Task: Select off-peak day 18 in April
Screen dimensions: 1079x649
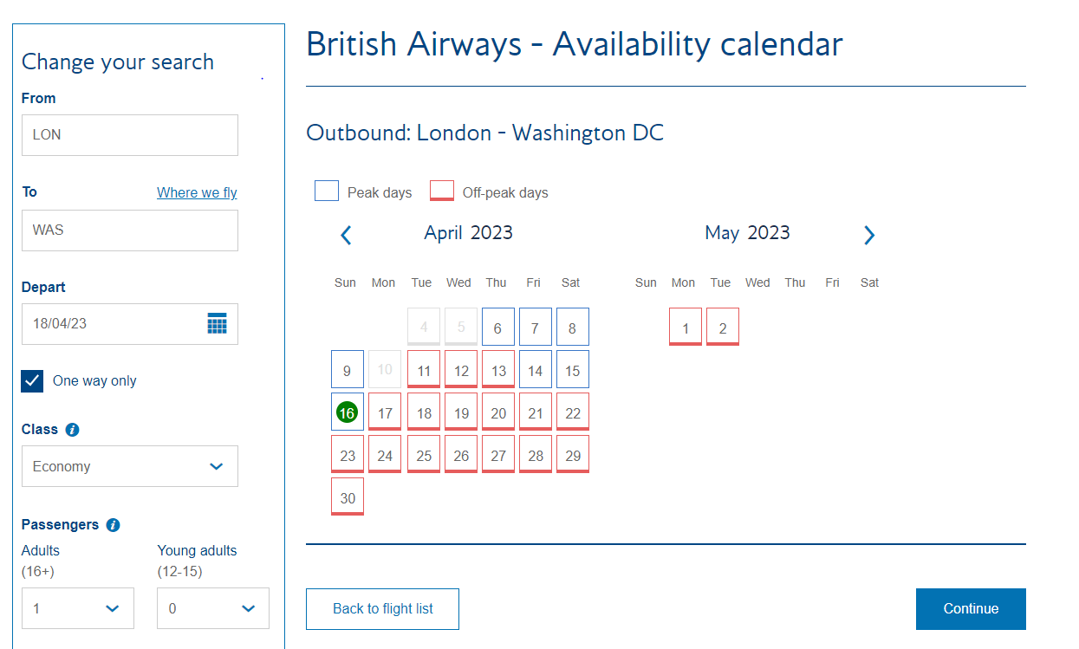Action: (424, 413)
